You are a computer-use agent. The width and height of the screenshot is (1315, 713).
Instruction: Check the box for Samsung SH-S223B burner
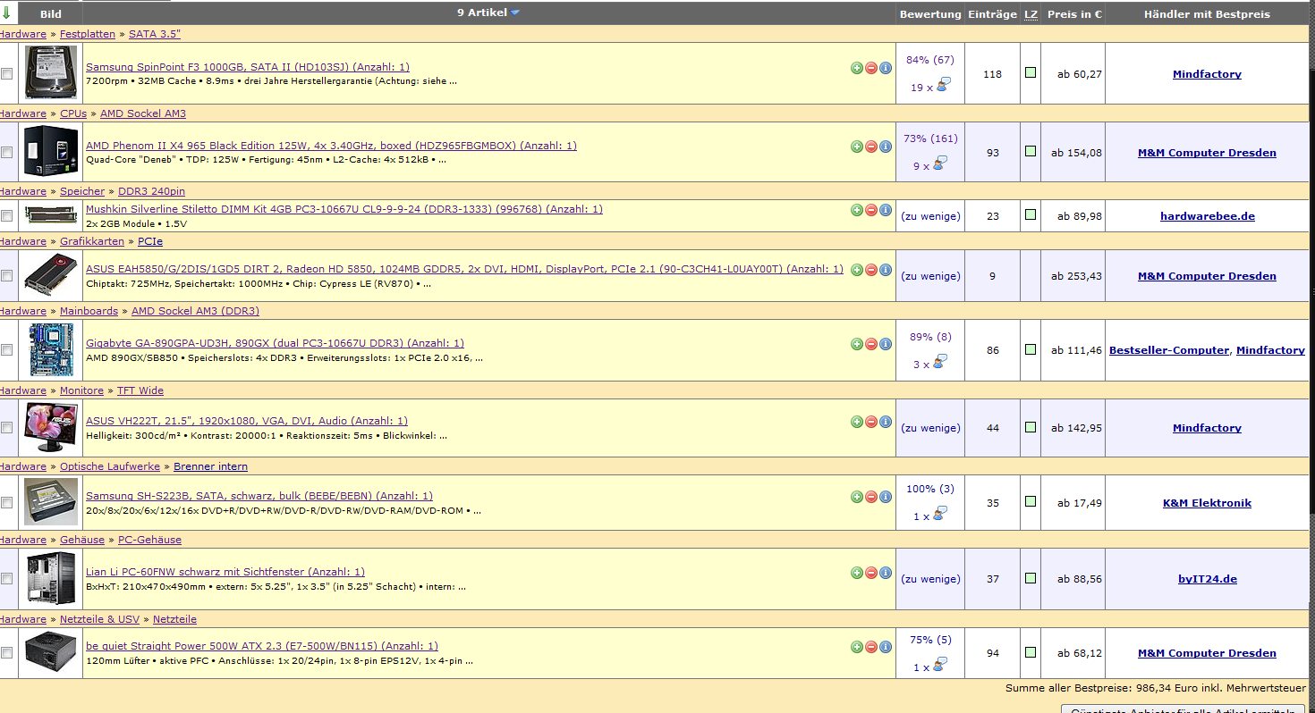pos(7,503)
